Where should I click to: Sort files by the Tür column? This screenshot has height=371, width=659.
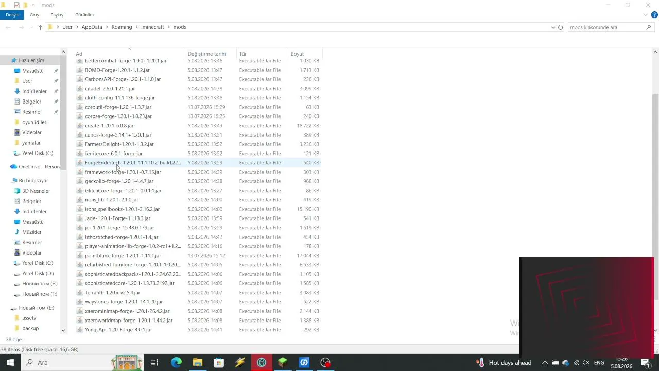click(x=262, y=54)
